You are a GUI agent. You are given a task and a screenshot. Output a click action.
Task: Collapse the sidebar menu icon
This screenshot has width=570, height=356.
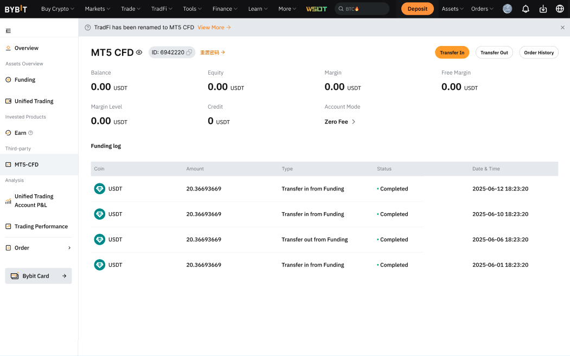[x=8, y=31]
